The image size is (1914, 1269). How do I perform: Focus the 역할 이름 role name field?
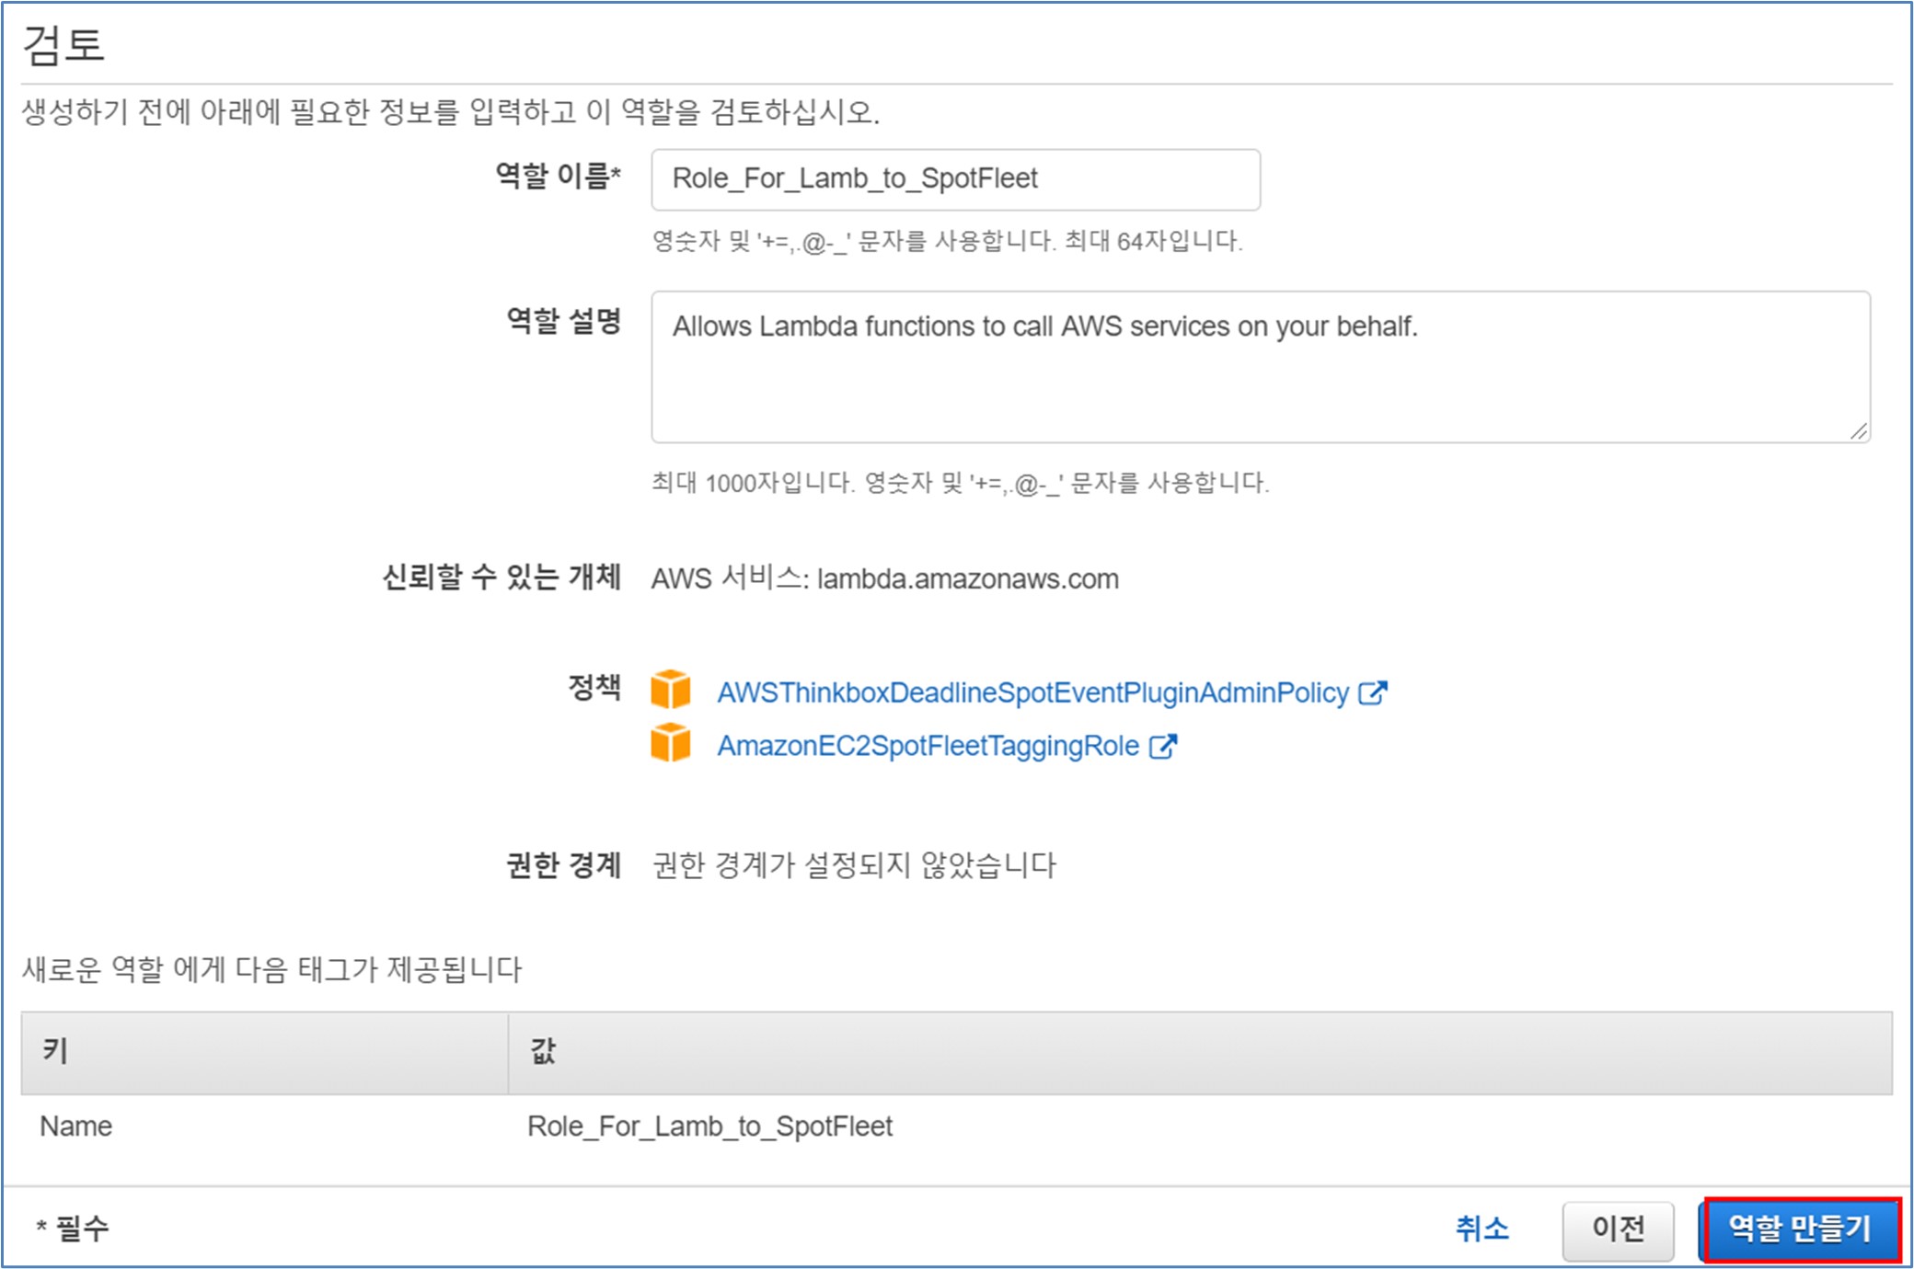955,179
